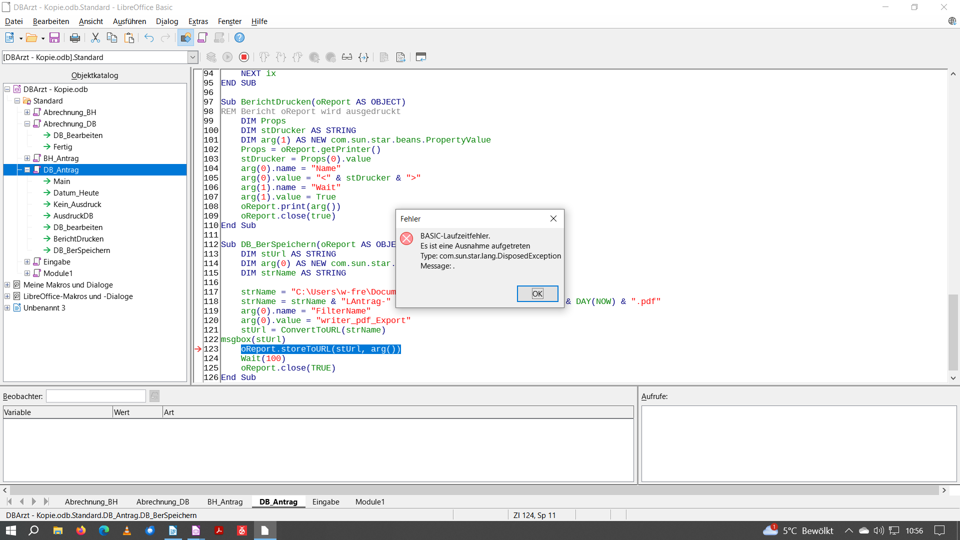Expand the Eingabe module node
960x540 pixels.
pos(27,261)
